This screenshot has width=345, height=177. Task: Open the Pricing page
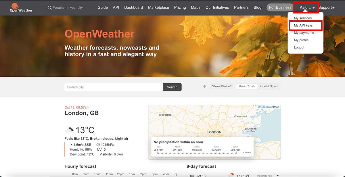pos(180,7)
